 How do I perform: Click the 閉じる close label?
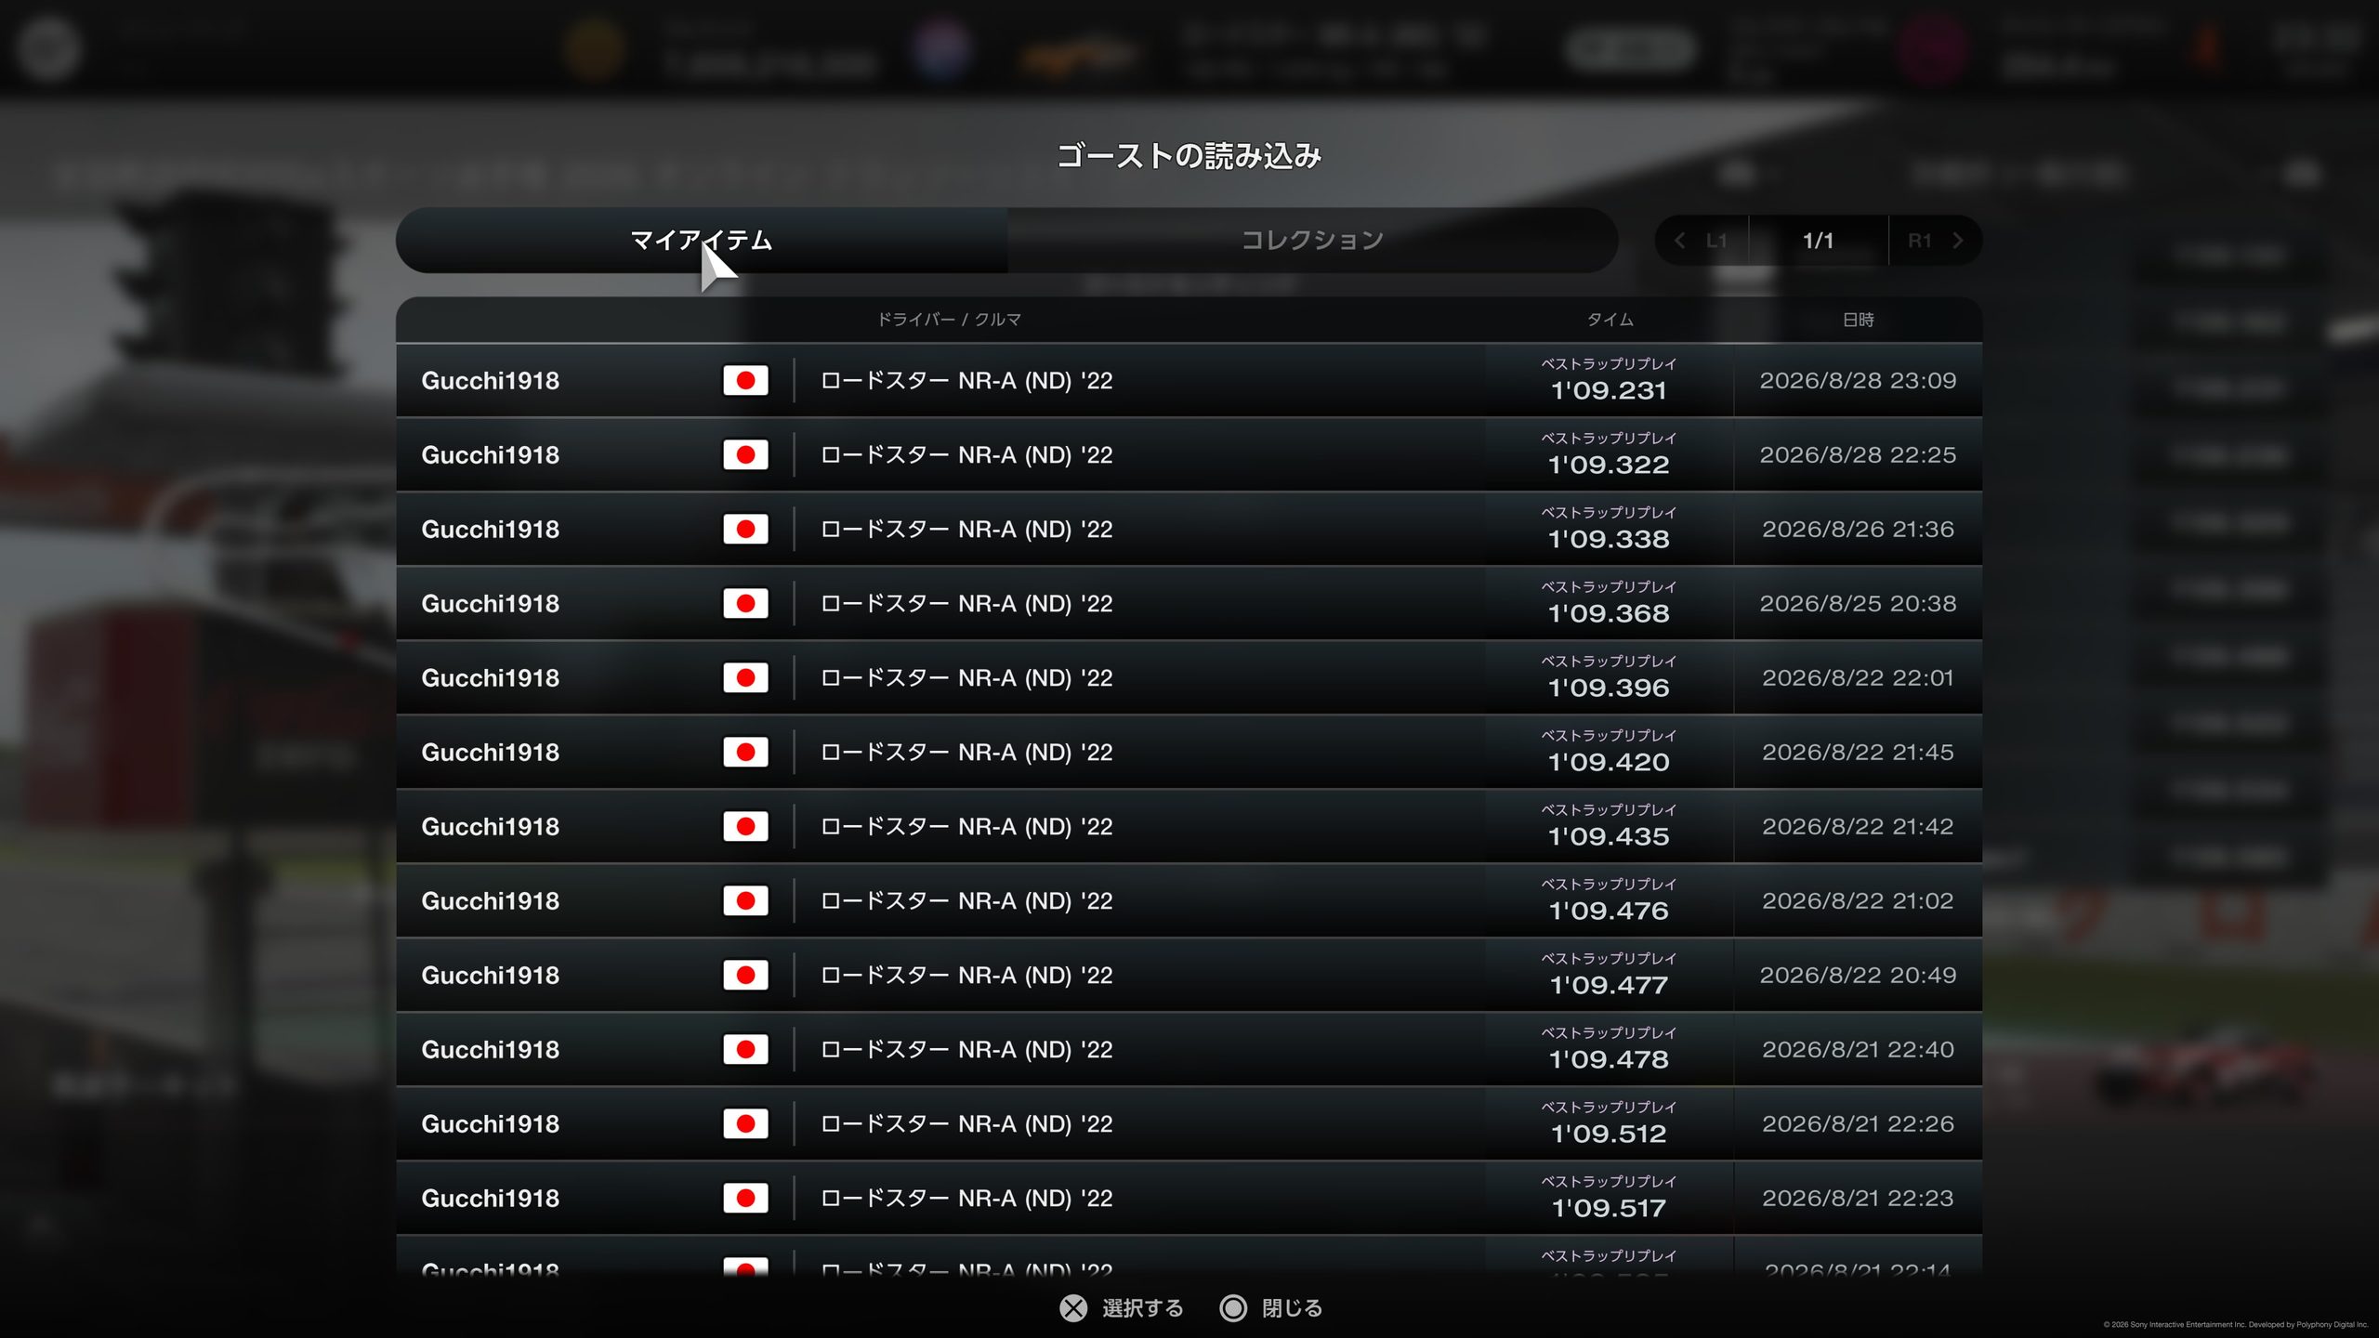(x=1292, y=1308)
